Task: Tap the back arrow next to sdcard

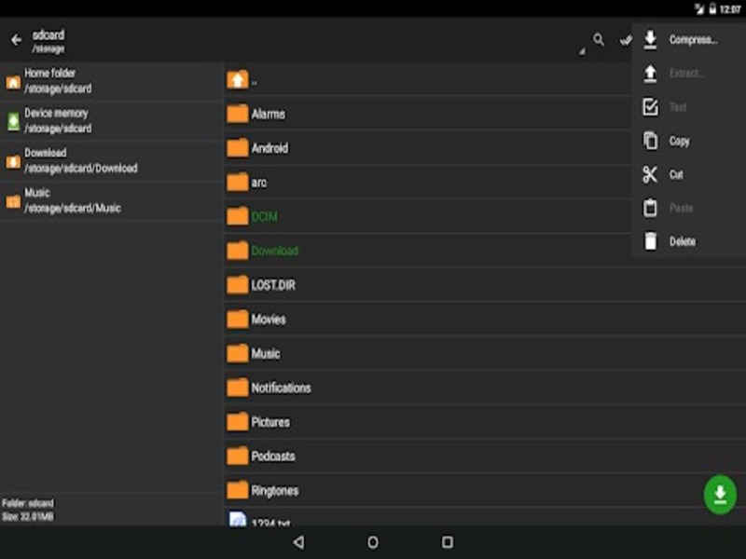Action: [16, 39]
